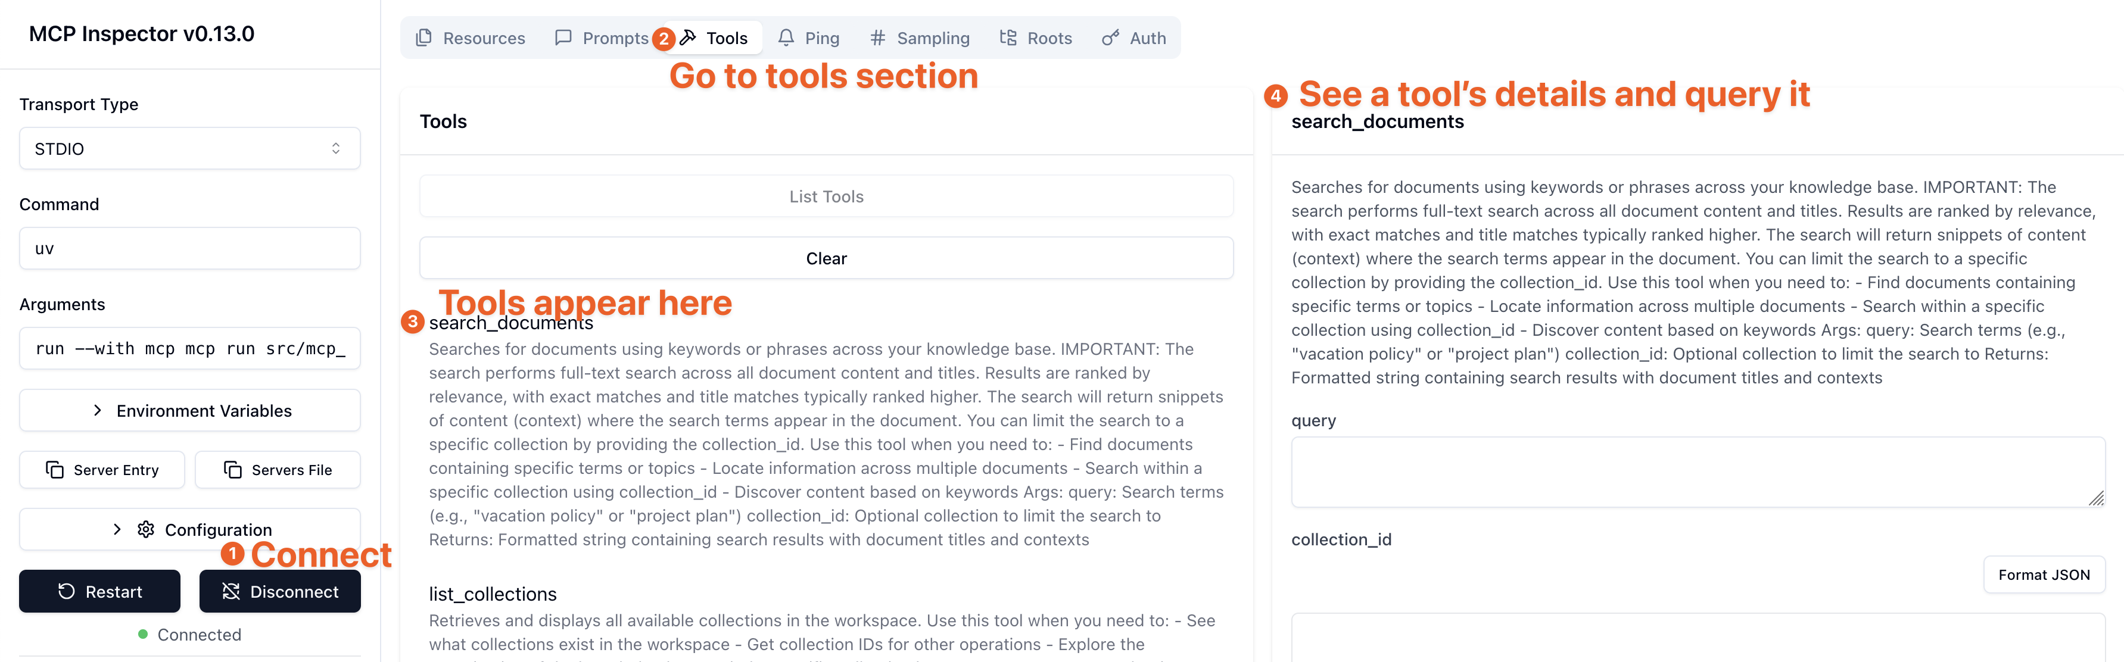Click the Clear button
This screenshot has height=662, width=2124.
point(826,259)
